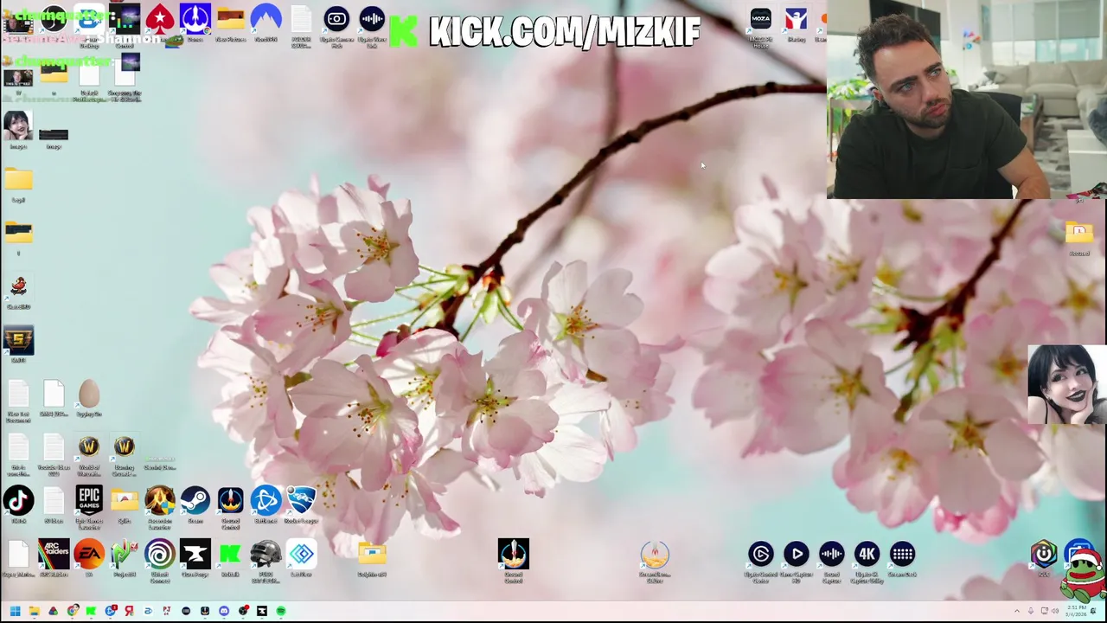This screenshot has width=1107, height=623.
Task: Open the Elgato 4K Capture Utility shortcut
Action: [x=867, y=554]
